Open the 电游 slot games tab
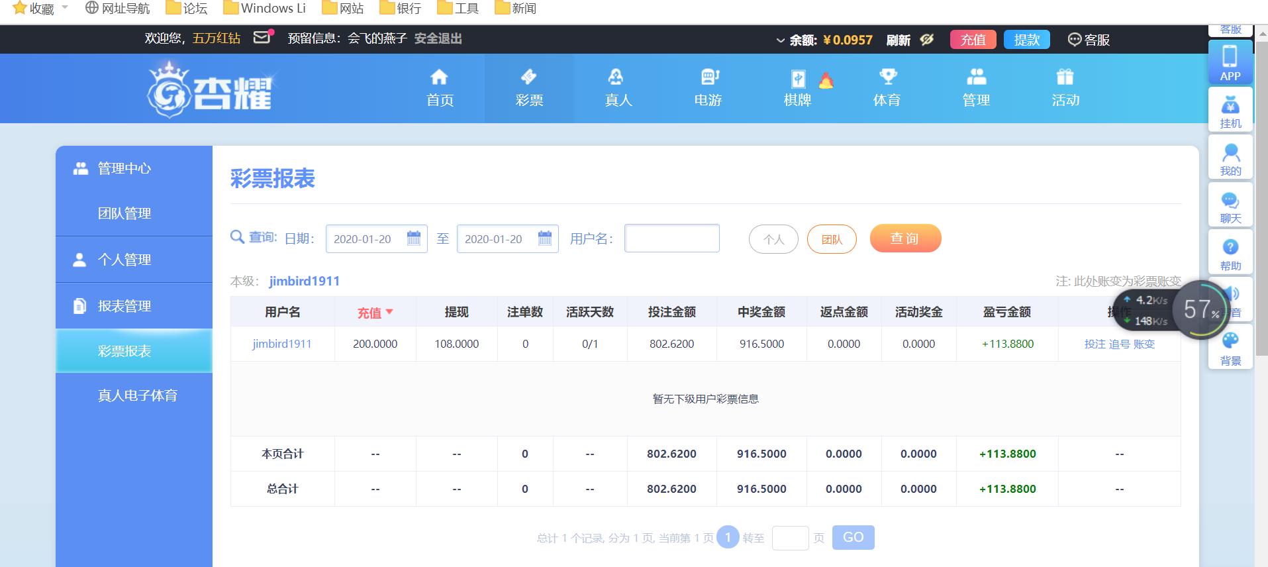1268x567 pixels. click(x=708, y=88)
